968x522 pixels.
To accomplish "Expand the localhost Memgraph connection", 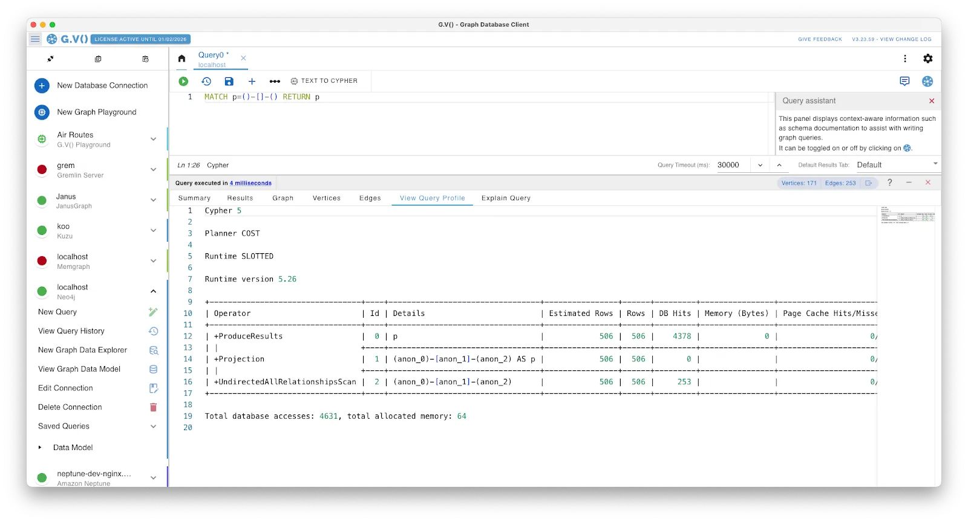I will pos(153,261).
